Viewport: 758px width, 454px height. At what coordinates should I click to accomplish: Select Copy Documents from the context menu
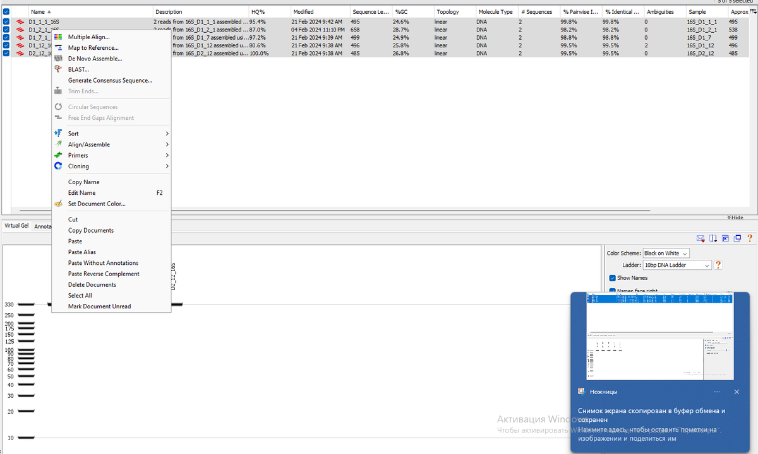point(111,230)
